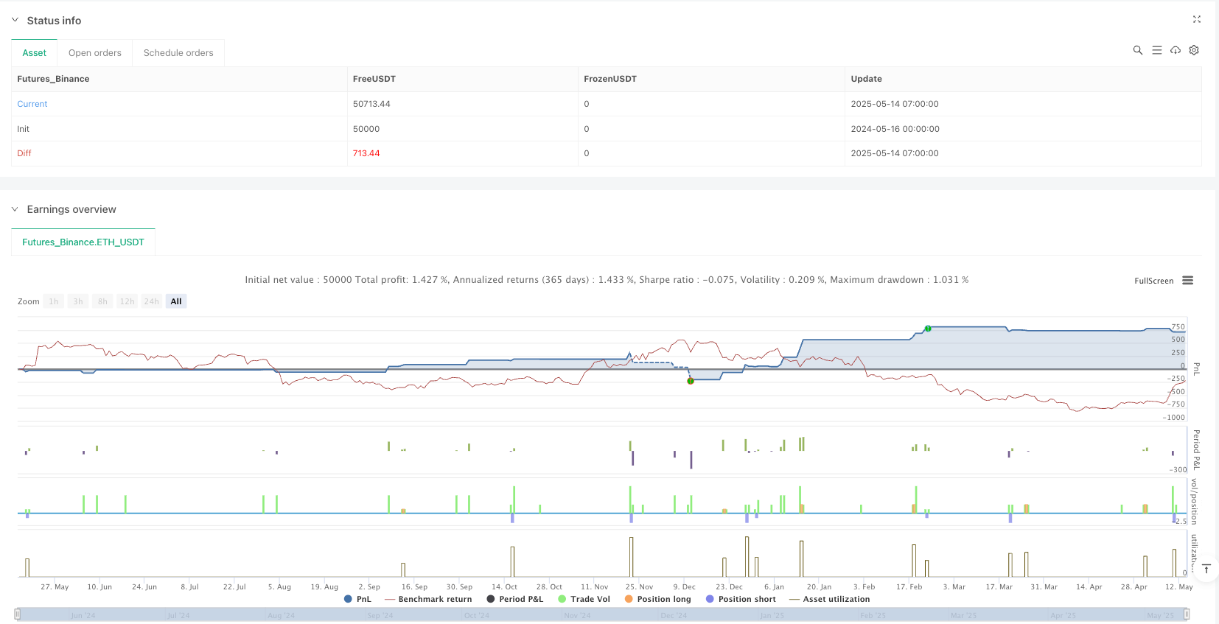This screenshot has width=1219, height=624.
Task: Click the cloud download icon
Action: point(1176,50)
